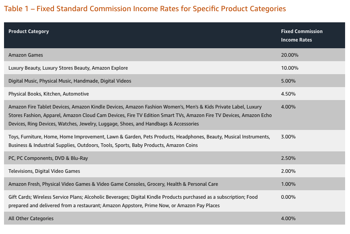Click the 3.00% rate value
Screen dimensions: 350x234
click(x=288, y=137)
